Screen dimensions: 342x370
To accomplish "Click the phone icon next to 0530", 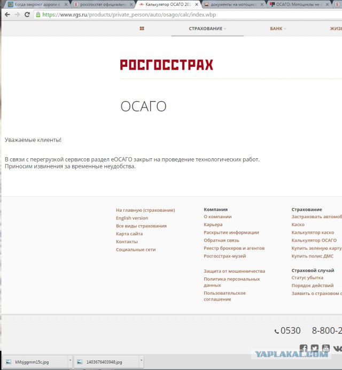I will coord(276,332).
